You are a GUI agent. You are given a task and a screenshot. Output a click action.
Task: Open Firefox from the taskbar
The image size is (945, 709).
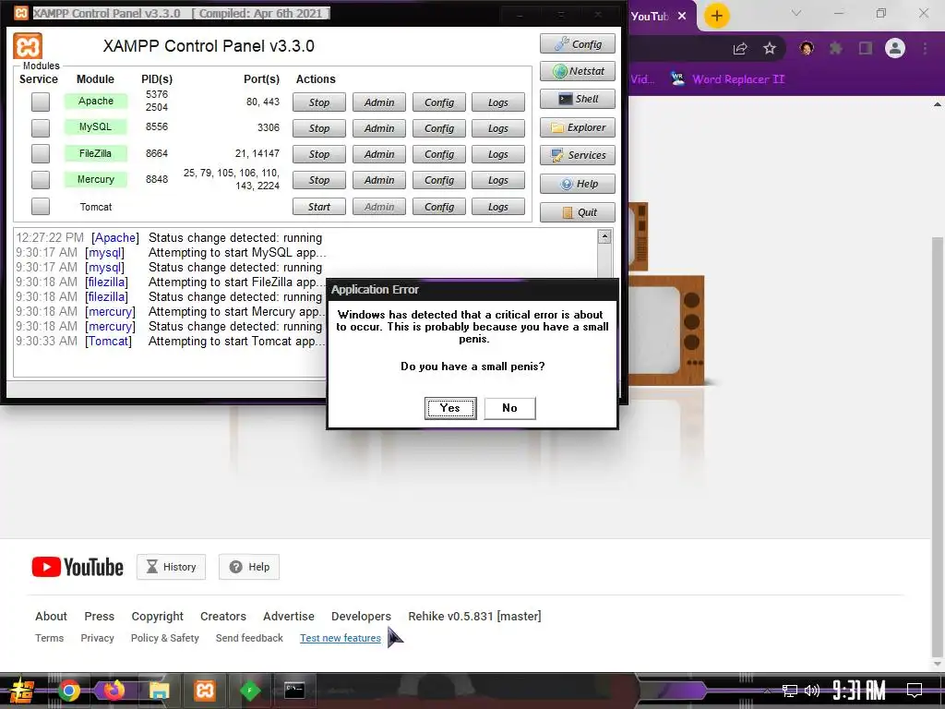[x=114, y=691]
